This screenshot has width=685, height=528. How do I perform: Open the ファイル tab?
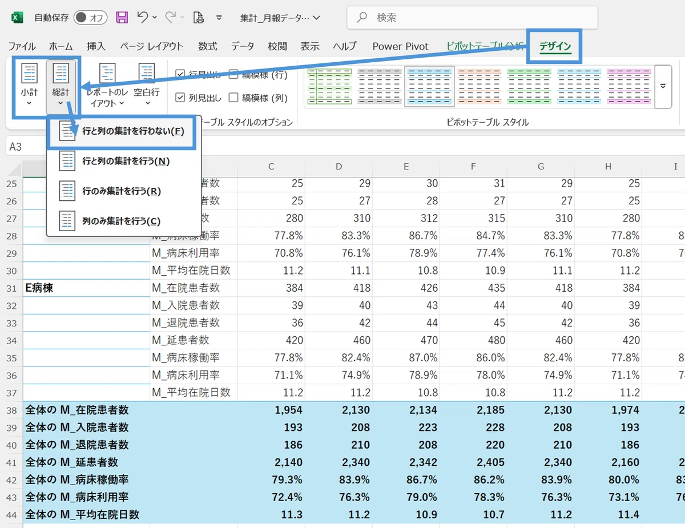[x=22, y=46]
